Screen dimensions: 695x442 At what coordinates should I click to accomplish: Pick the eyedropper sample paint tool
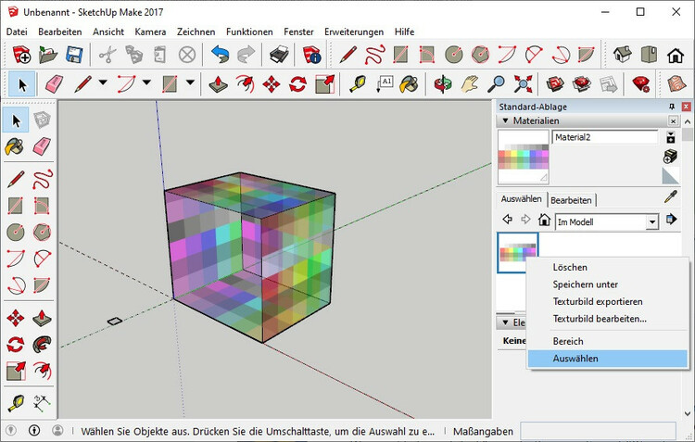[671, 196]
